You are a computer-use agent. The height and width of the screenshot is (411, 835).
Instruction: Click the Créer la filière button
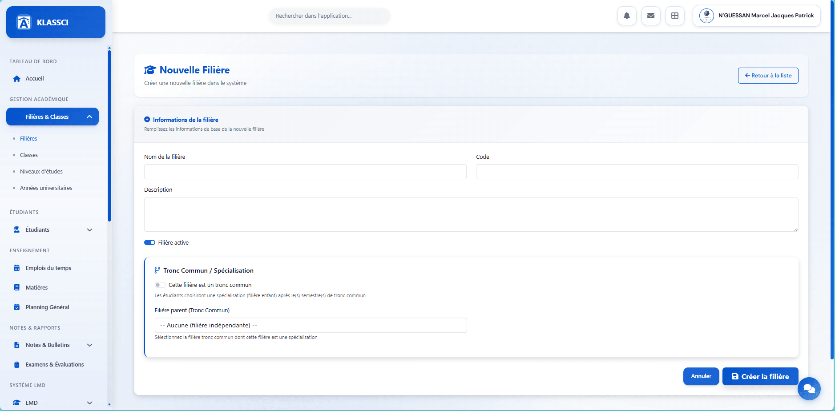[x=760, y=376]
